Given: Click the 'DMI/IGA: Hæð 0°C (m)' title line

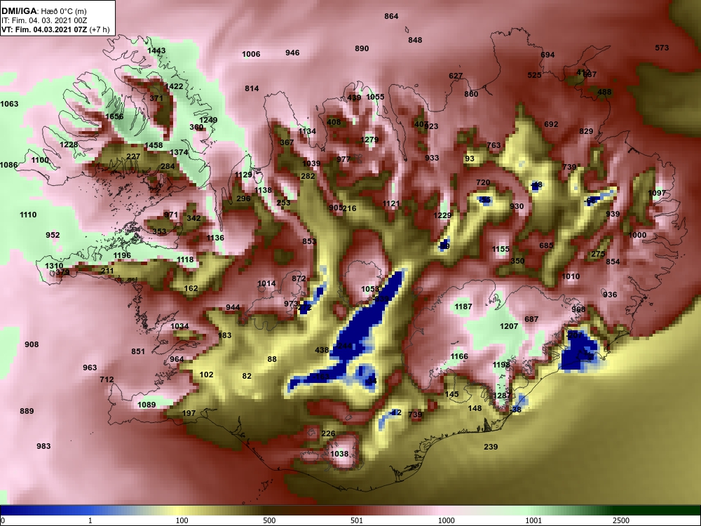Looking at the screenshot, I should 44,11.
